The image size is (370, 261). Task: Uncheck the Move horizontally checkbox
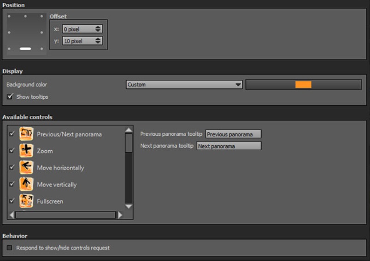pyautogui.click(x=12, y=167)
